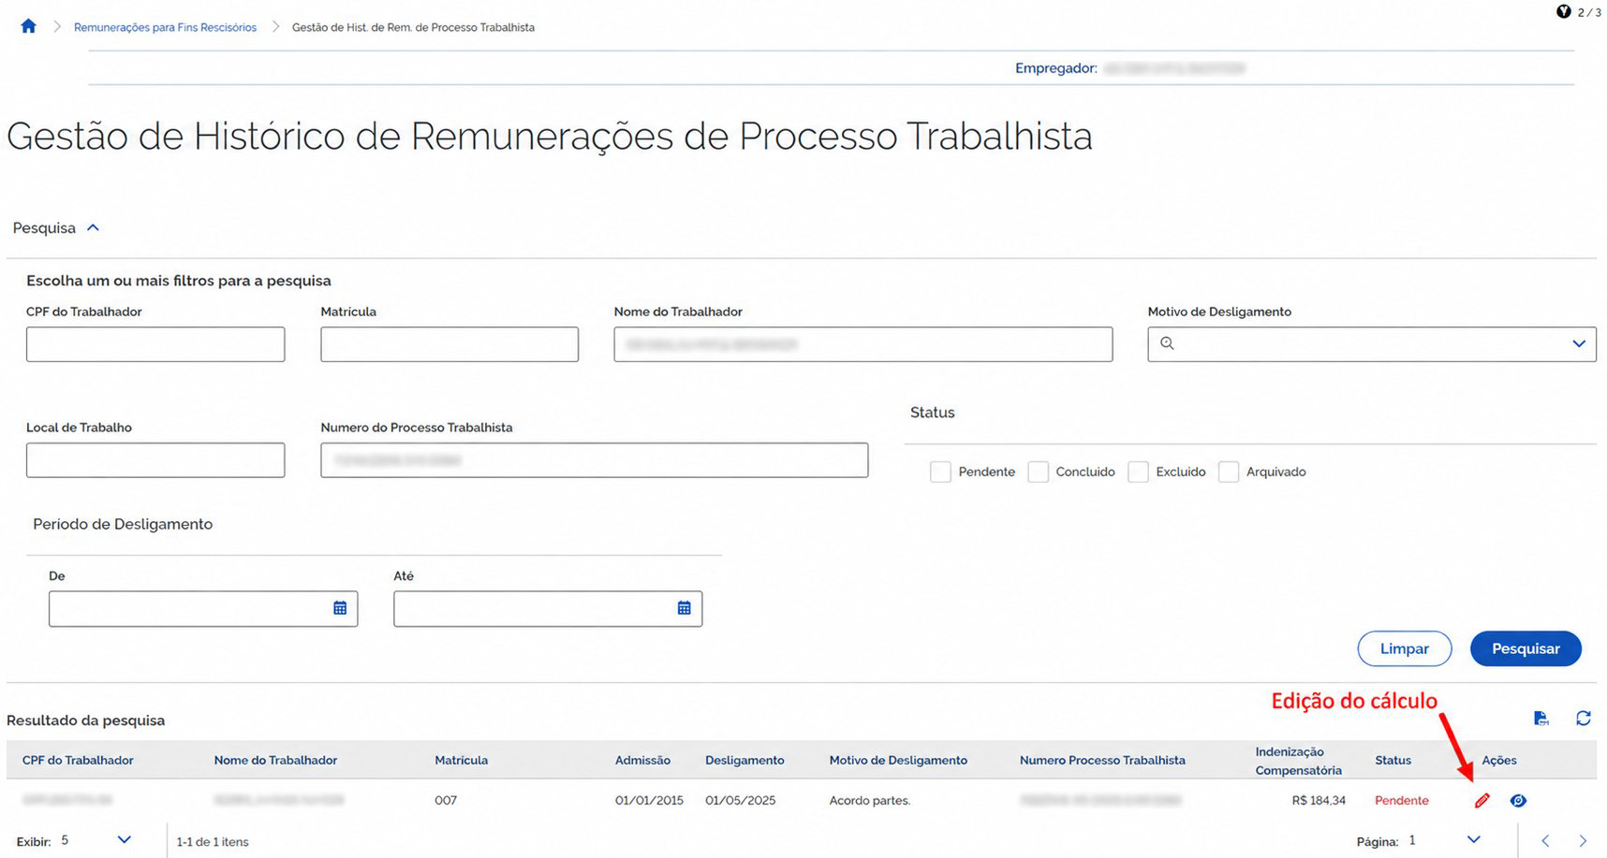The width and height of the screenshot is (1607, 858).
Task: Edit the calculation with the red pencil
Action: (x=1482, y=800)
